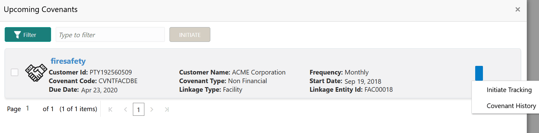Go to previous page arrow

(125, 109)
